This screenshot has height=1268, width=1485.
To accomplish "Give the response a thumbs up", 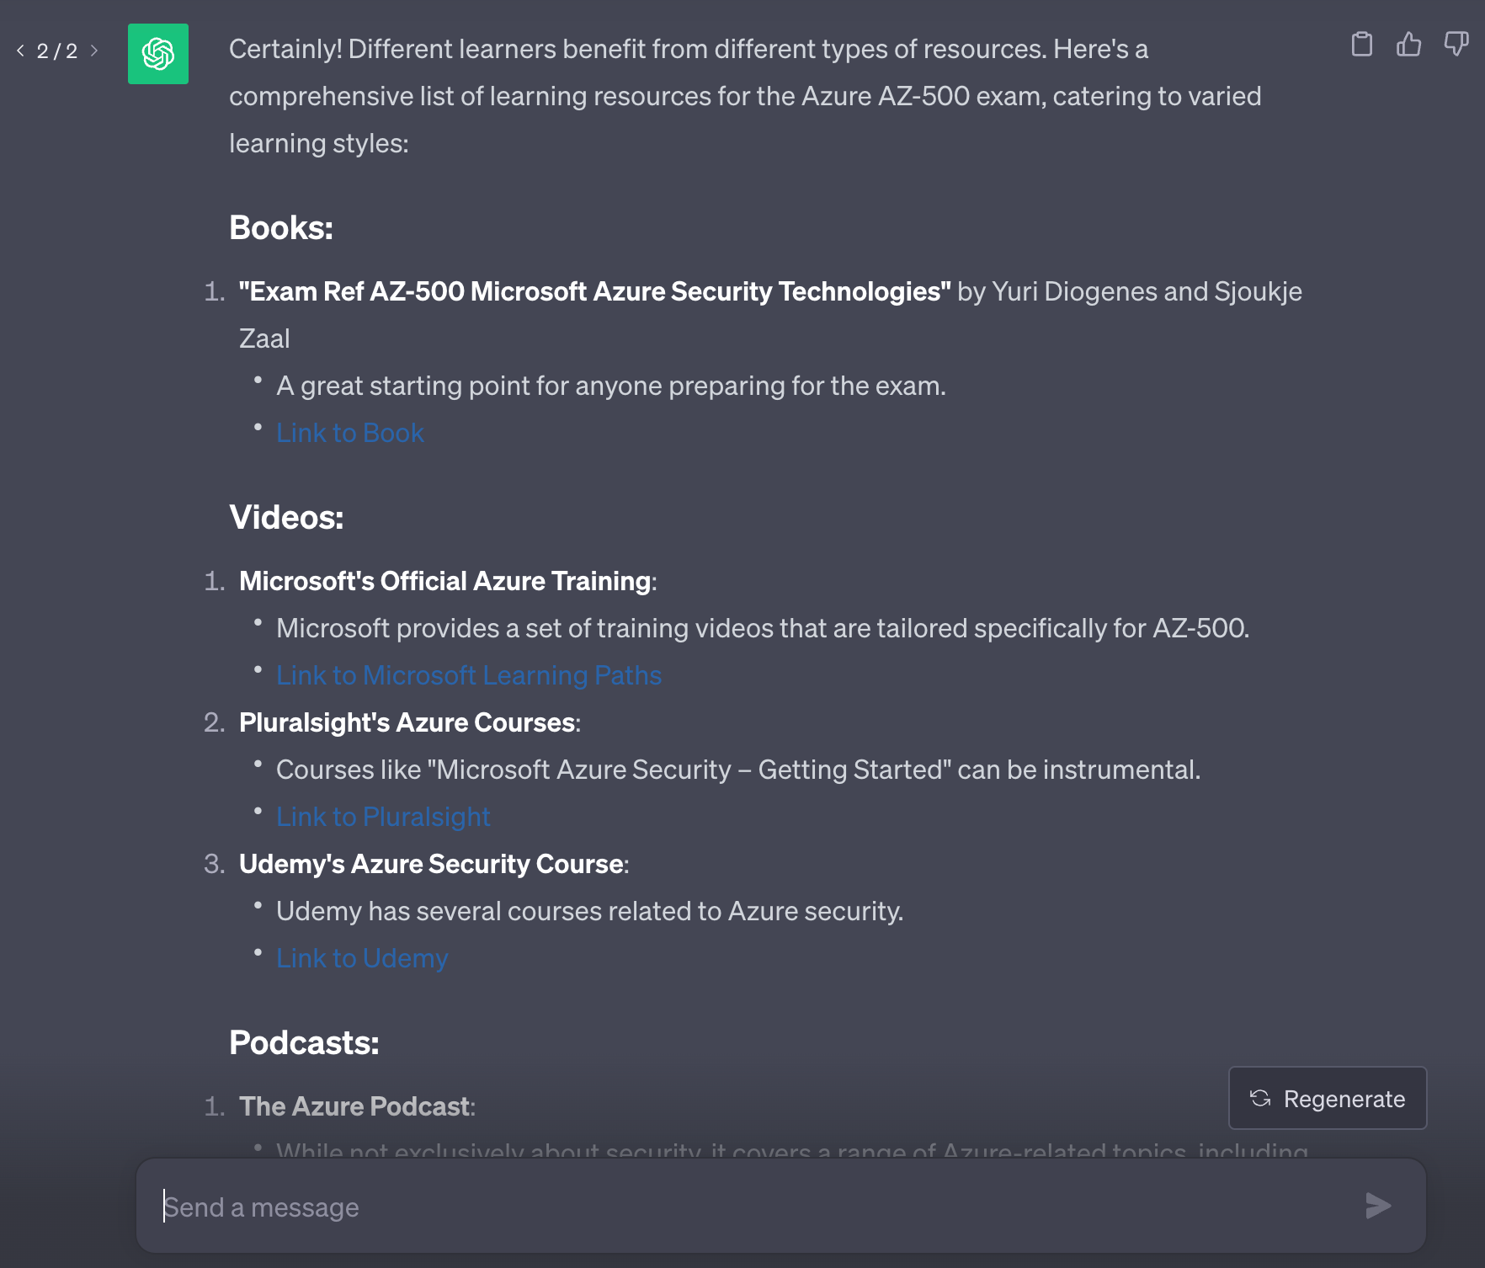I will click(x=1408, y=44).
